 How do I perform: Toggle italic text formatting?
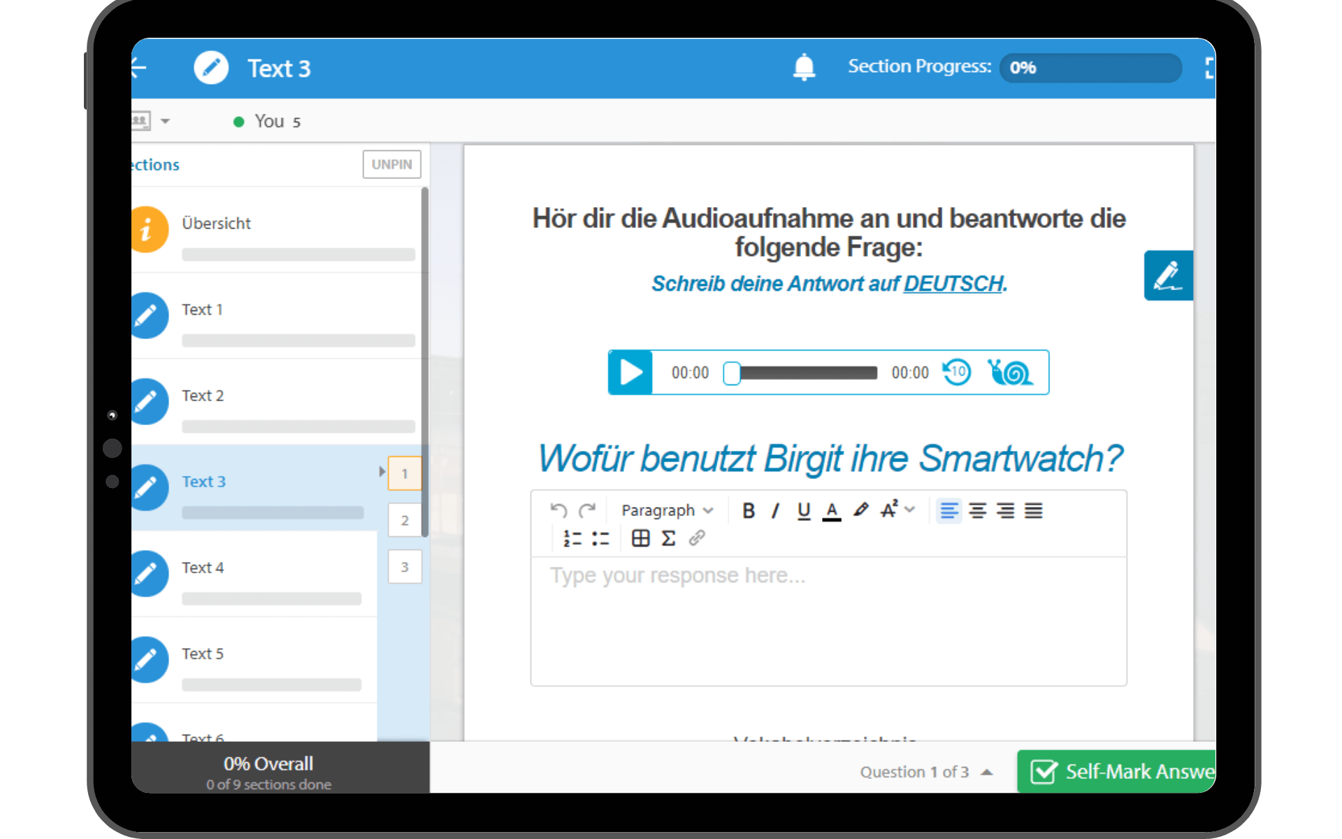pos(774,510)
